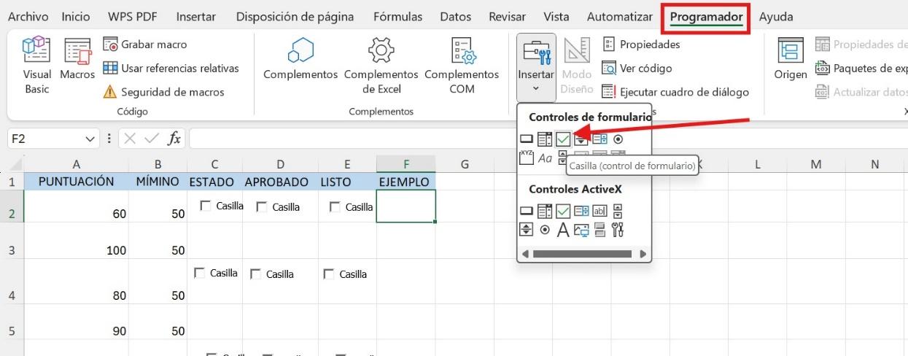Image resolution: width=908 pixels, height=356 pixels.
Task: Open the Programador tab
Action: (x=706, y=17)
